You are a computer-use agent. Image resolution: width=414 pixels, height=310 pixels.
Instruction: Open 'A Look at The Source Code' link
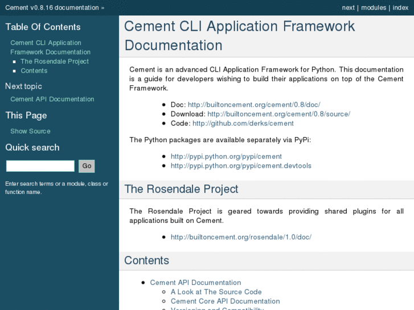[216, 292]
